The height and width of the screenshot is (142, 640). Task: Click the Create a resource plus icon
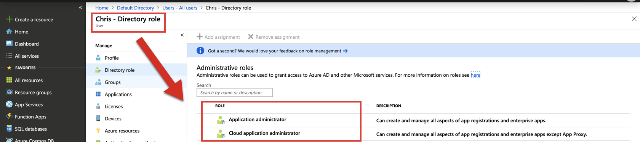(x=9, y=19)
